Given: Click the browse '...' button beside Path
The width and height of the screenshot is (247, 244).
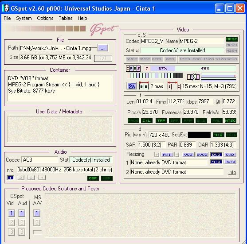Looking at the screenshot, I should coord(103,48).
